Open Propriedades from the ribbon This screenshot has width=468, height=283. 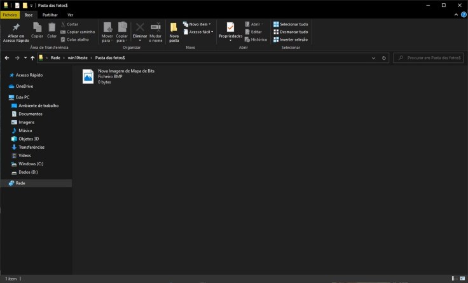(x=230, y=27)
